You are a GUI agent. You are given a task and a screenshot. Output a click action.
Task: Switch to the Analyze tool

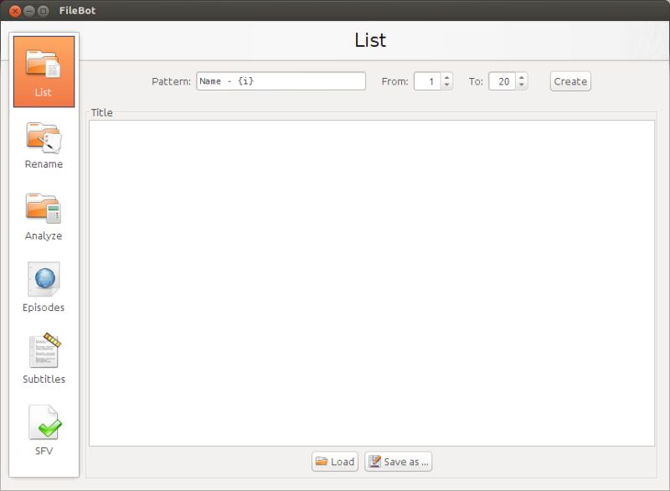(x=44, y=214)
